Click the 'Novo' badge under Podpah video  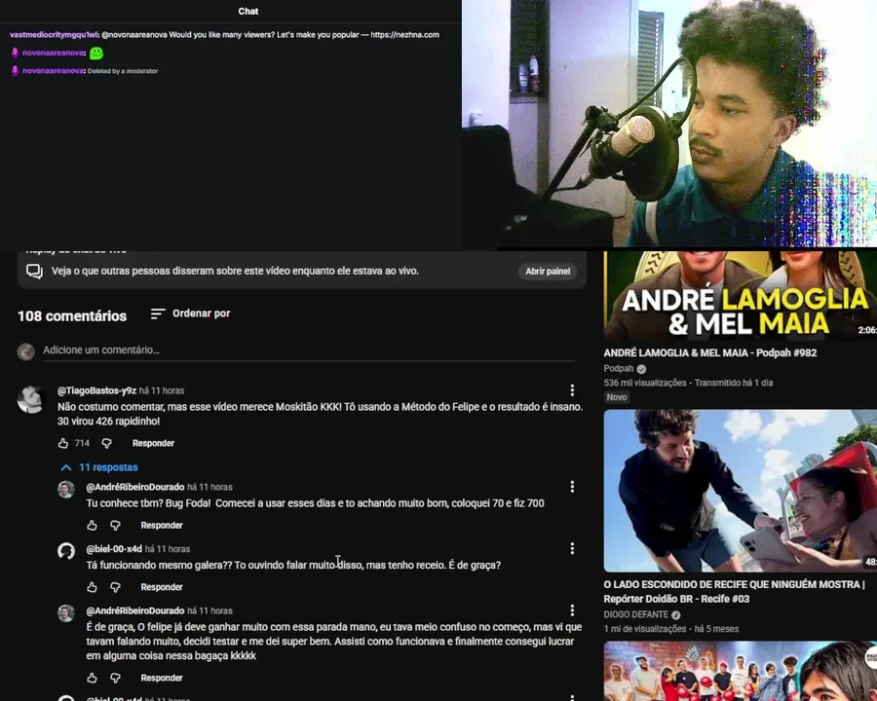(x=617, y=397)
